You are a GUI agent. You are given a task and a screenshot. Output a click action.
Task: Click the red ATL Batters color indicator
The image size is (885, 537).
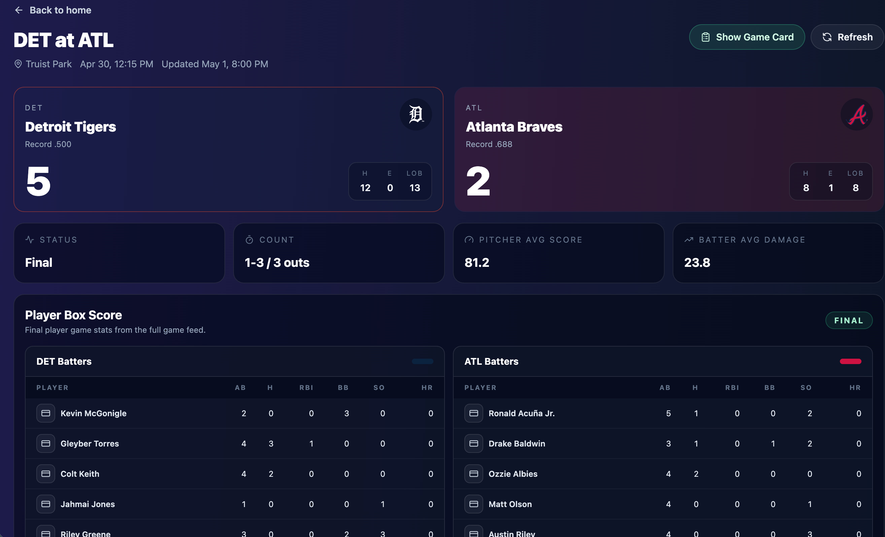pos(851,361)
